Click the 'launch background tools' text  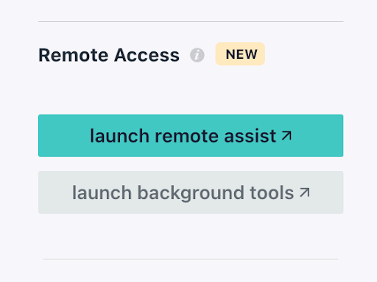(x=183, y=193)
